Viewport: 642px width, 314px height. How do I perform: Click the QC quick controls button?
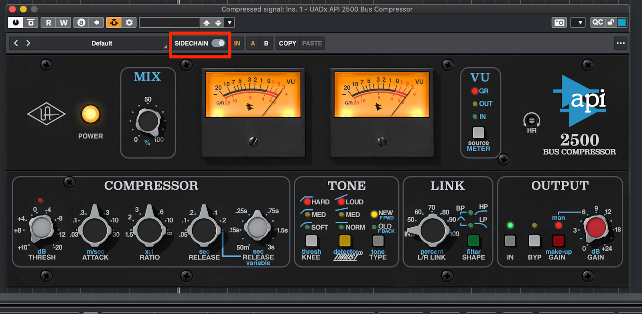597,22
